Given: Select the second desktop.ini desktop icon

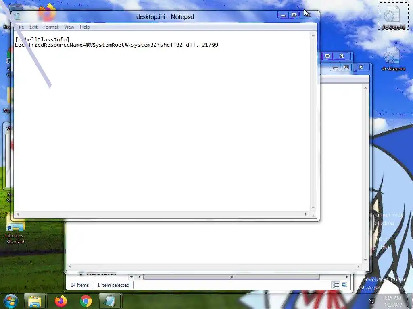Looking at the screenshot, I should pyautogui.click(x=393, y=59).
